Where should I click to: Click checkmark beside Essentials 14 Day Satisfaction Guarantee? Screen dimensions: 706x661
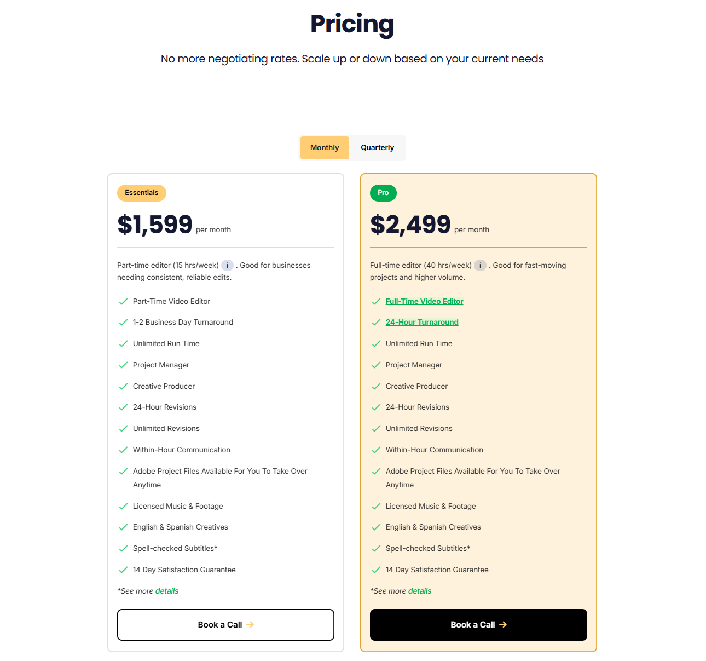point(123,570)
